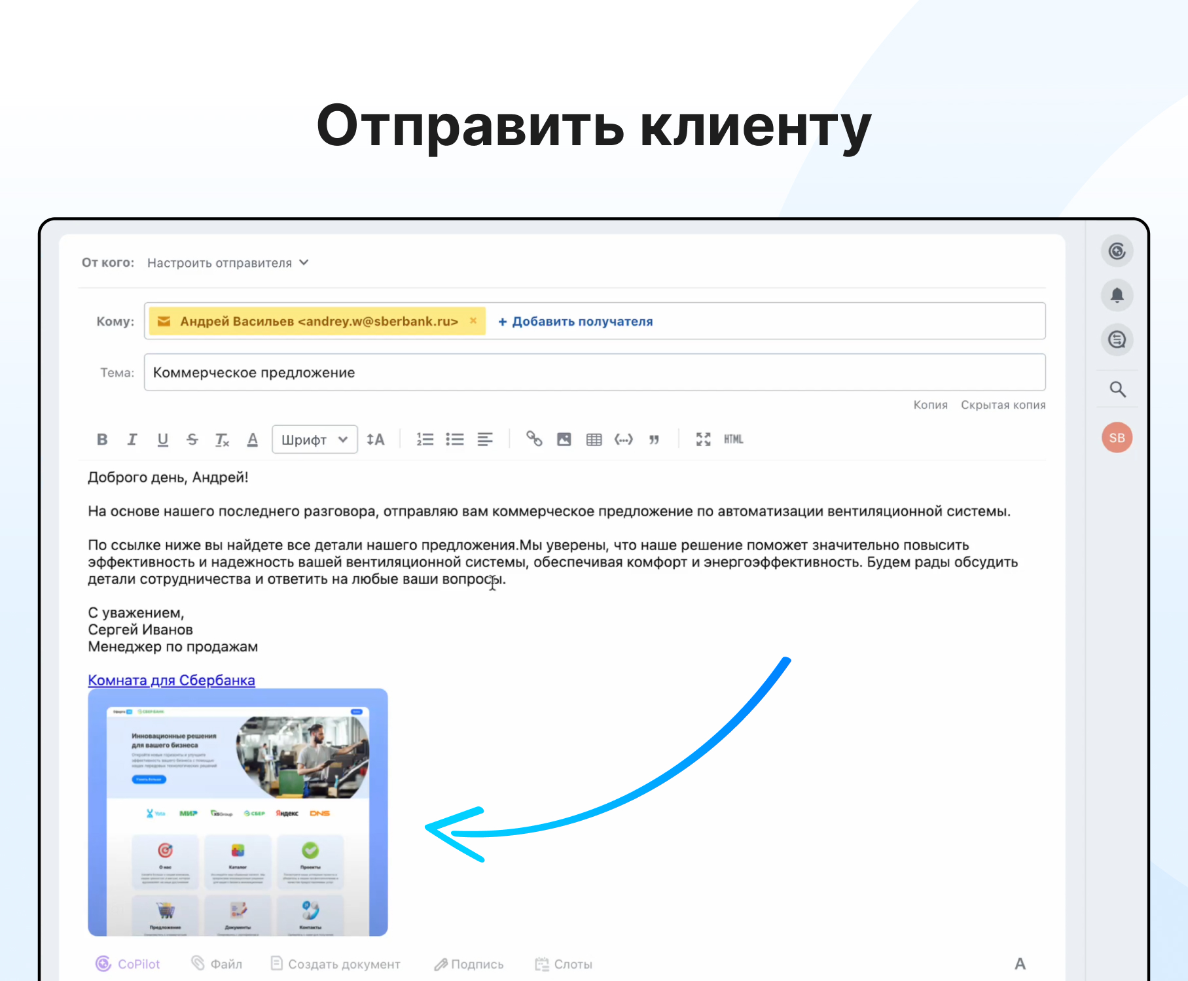The image size is (1188, 981).
Task: Toggle underline formatting
Action: (162, 439)
